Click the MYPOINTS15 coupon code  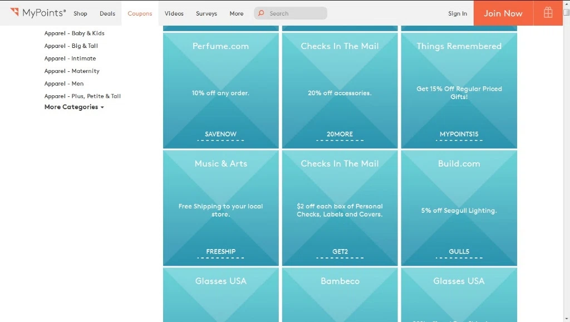[x=459, y=134]
